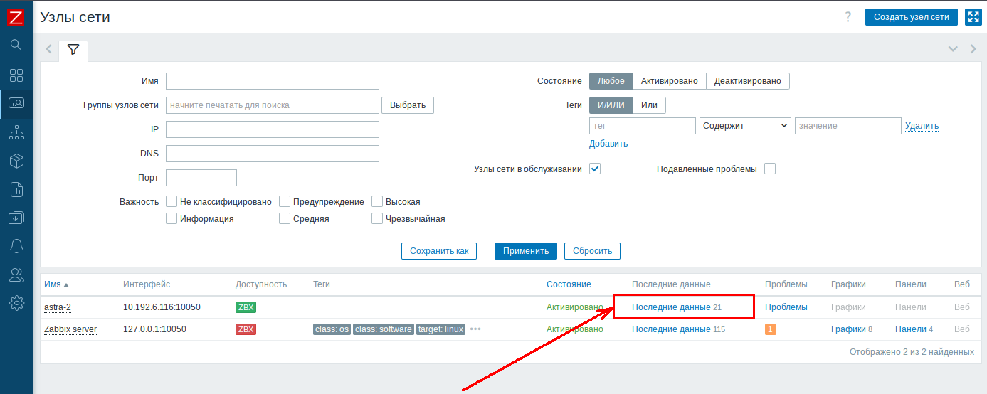987x394 pixels.
Task: Click the 'Создать узел сети' button
Action: (x=911, y=17)
